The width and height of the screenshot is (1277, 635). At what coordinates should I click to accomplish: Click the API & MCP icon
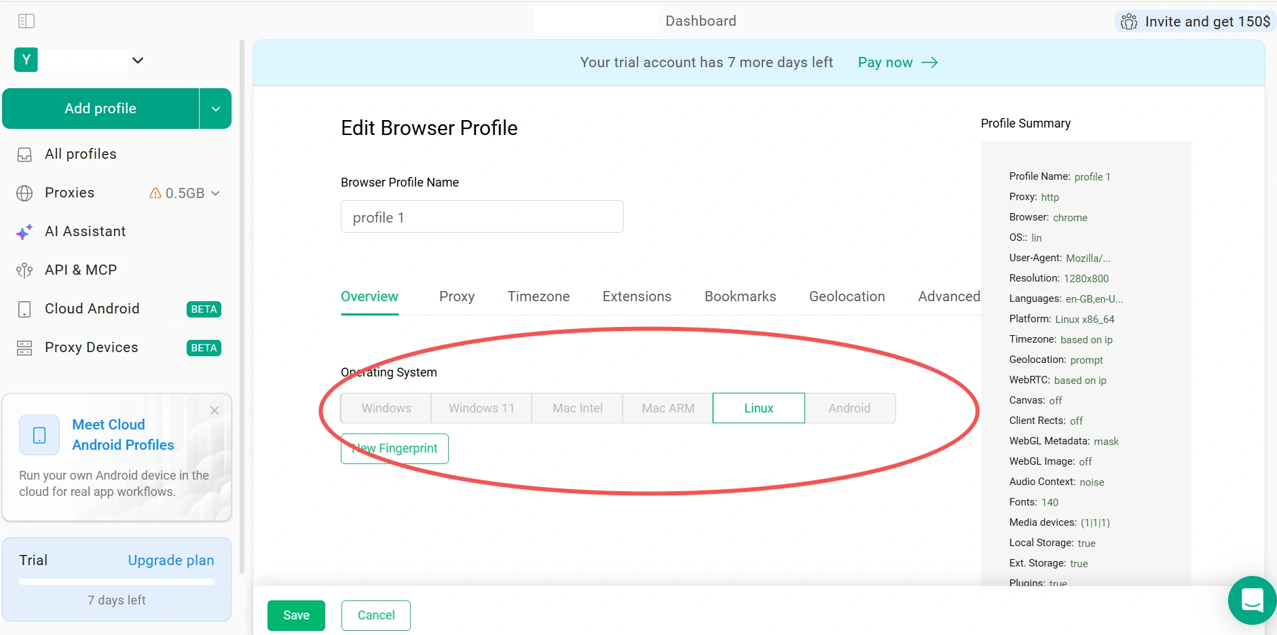24,271
